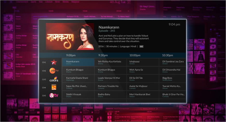Select Karmafal Daata Shani program
Viewport: 226px width, 122px height.
[x=78, y=79]
